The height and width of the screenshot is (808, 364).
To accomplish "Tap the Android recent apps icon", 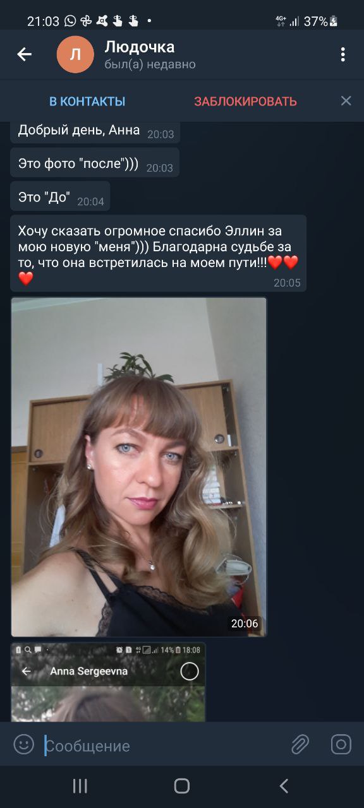I will [x=80, y=786].
